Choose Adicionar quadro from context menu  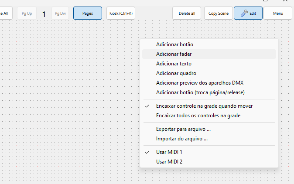(209, 73)
